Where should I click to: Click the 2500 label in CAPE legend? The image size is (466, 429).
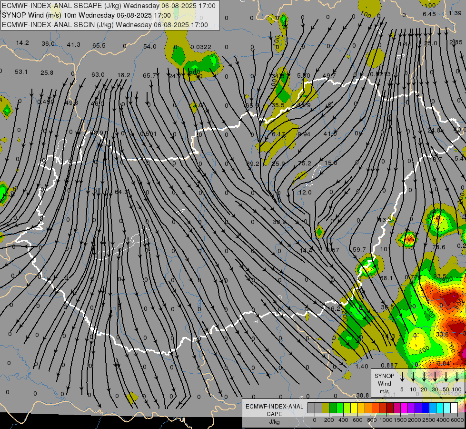[429, 420]
